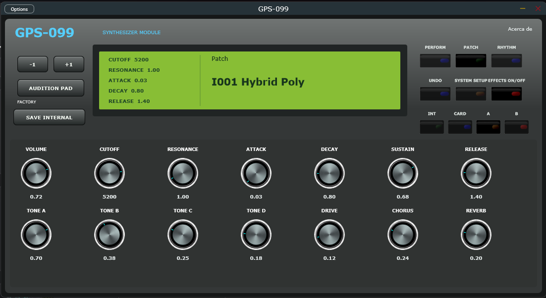
Task: Click the Acerca de link
Action: click(520, 29)
